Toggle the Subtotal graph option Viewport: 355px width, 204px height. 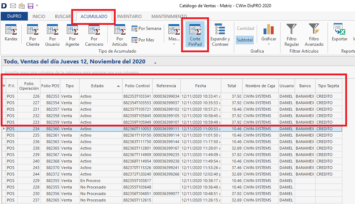coord(245,40)
